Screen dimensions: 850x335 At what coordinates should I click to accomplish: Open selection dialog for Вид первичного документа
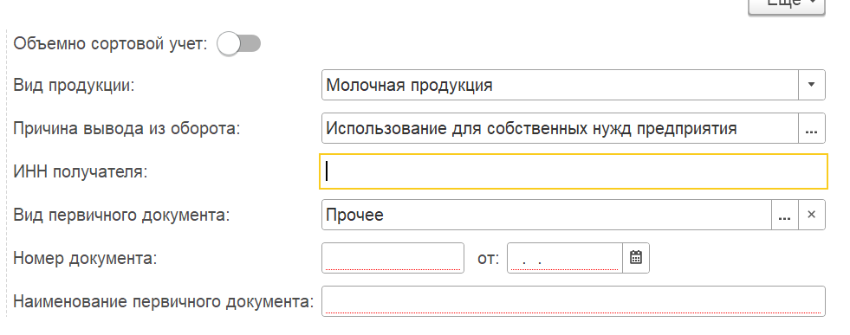(x=784, y=215)
